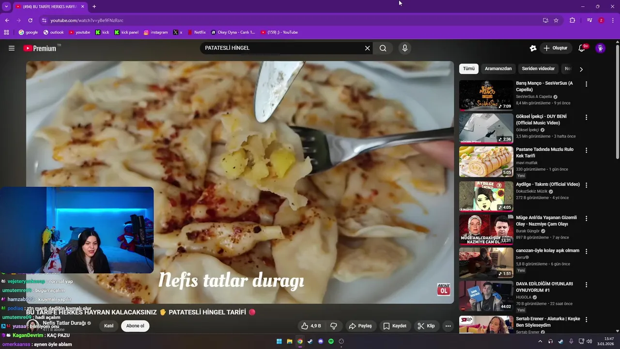Show more filter chips with right arrow
The image size is (620, 349).
point(581,69)
